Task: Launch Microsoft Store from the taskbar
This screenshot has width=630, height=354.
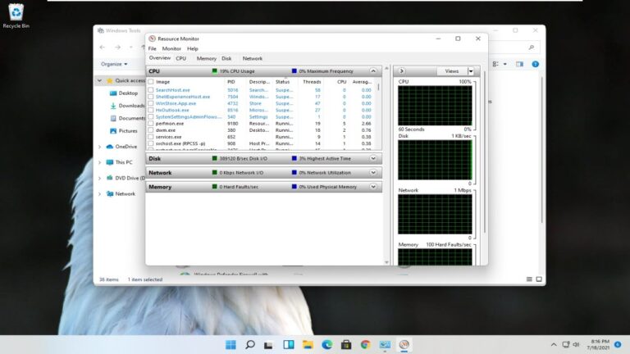Action: (x=346, y=344)
